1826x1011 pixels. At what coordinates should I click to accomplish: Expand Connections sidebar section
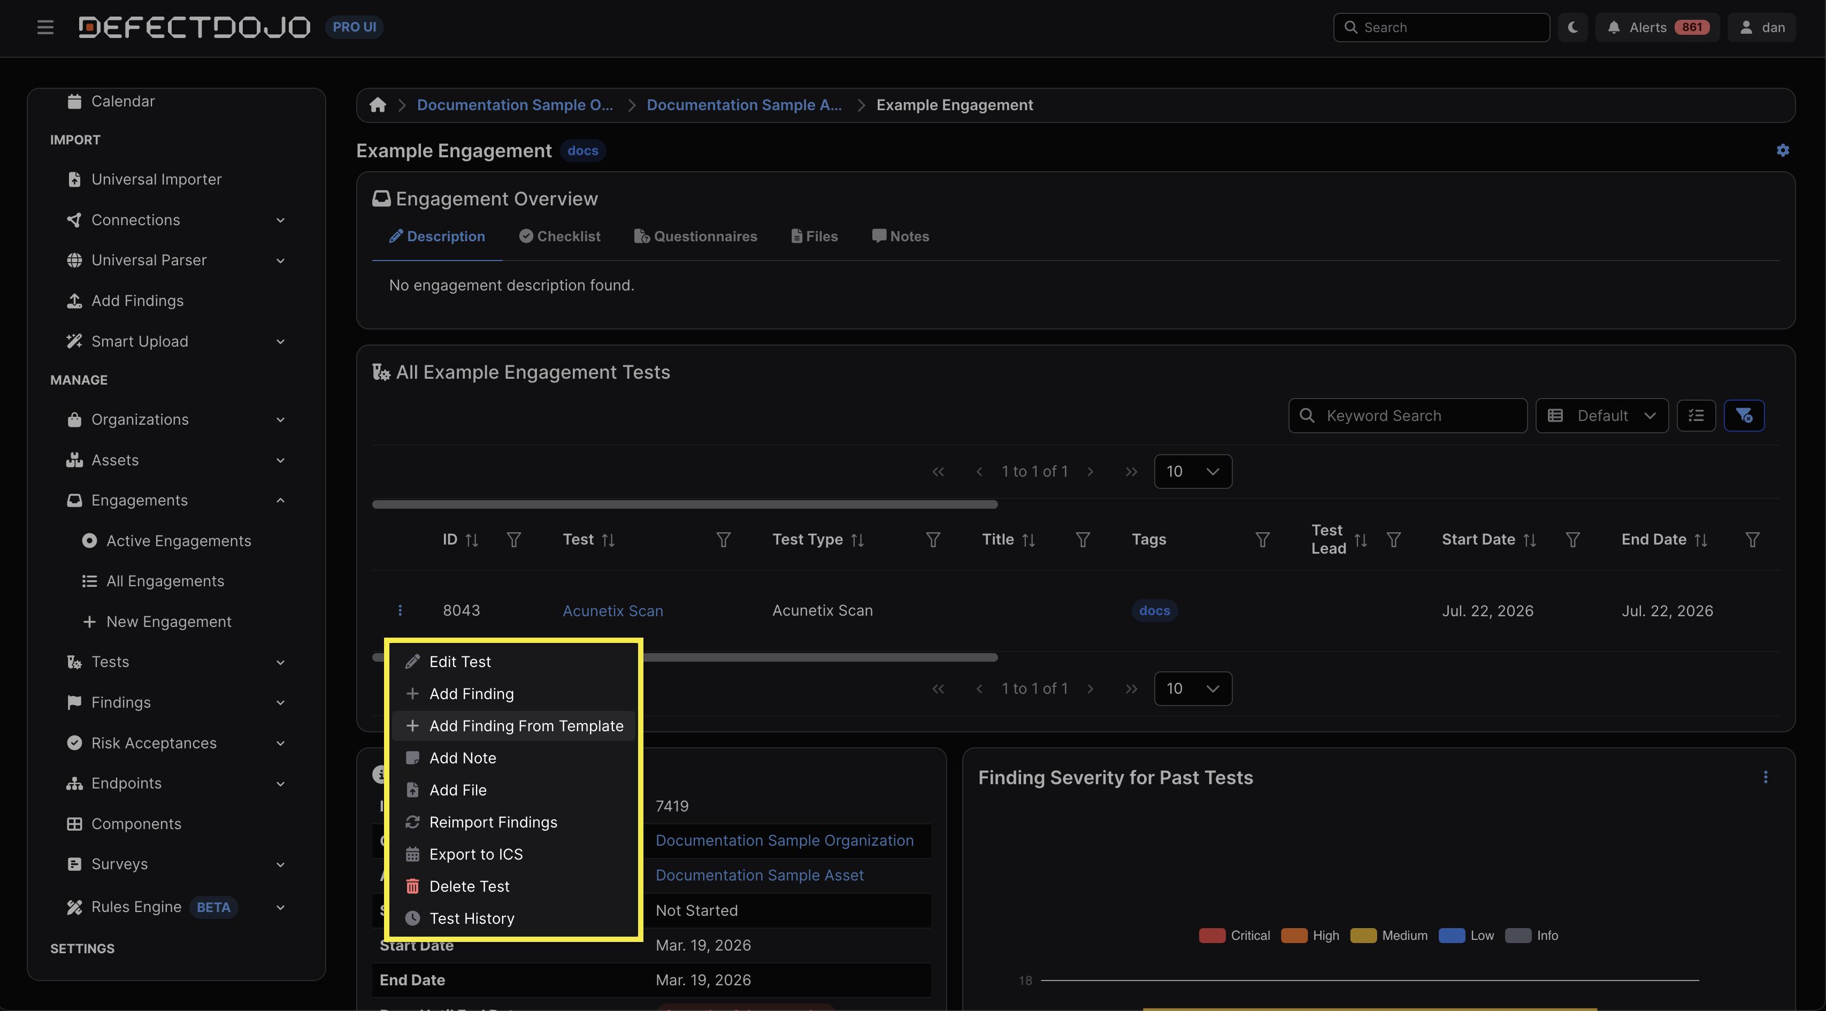(176, 220)
